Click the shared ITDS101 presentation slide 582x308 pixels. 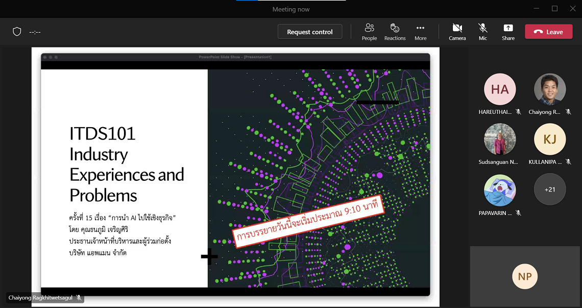click(x=235, y=174)
